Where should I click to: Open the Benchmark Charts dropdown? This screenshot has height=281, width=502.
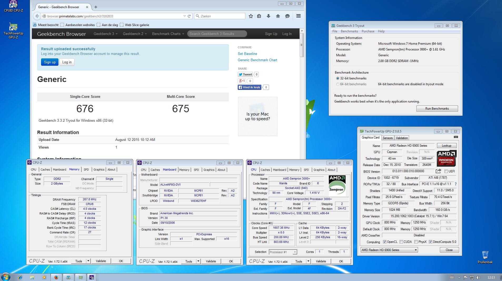coord(168,34)
